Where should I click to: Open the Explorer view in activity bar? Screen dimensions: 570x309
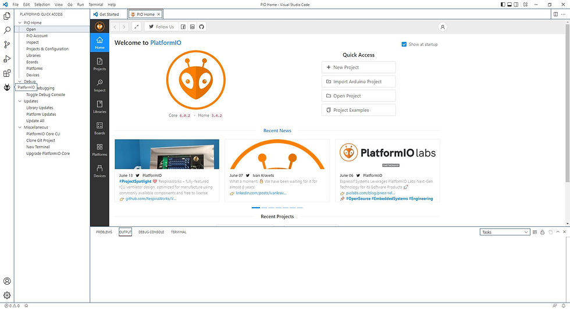coord(7,16)
